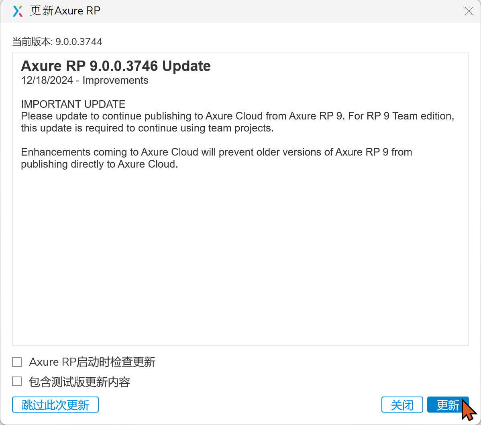Screen dimensions: 481x425
Task: Click the 当前版本 label
Action: pos(31,42)
